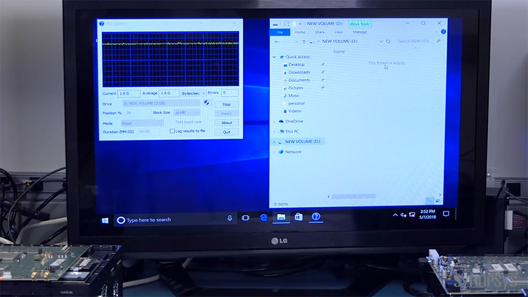
Task: Open the File tab in Explorer
Action: [280, 32]
